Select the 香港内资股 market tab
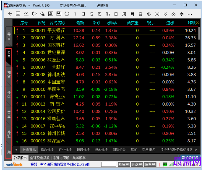The width and height of the screenshot is (207, 171). tap(61, 158)
